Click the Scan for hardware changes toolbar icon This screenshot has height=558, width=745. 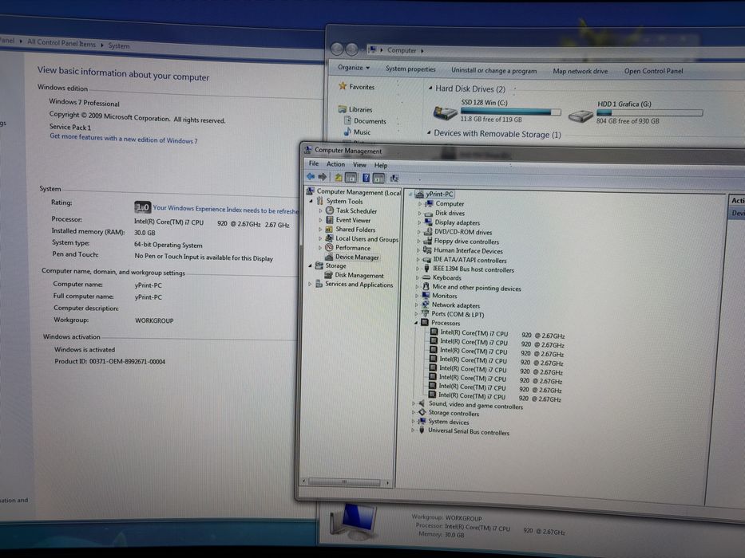(x=394, y=179)
